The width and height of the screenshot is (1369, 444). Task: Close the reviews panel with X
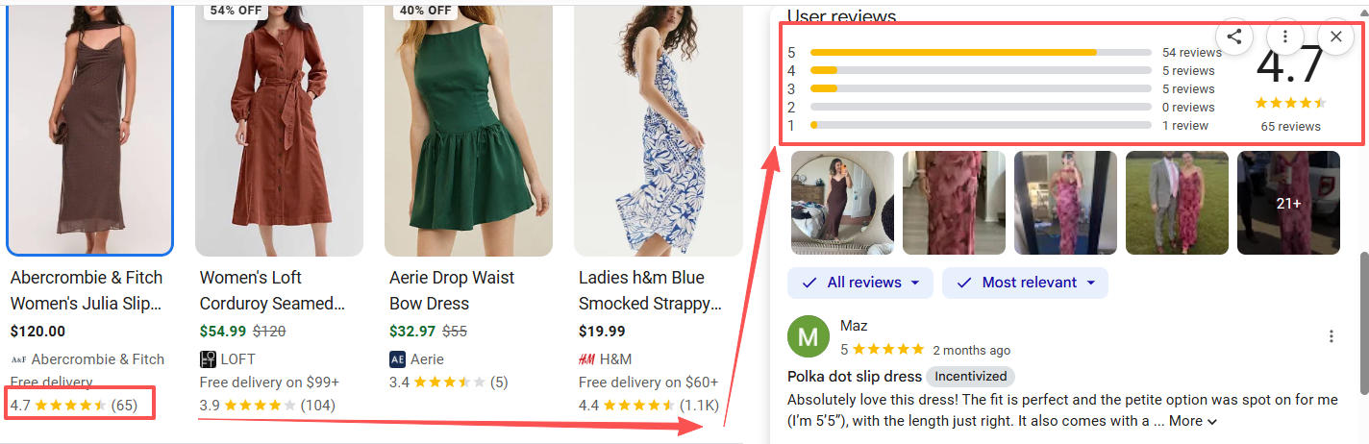click(x=1335, y=37)
